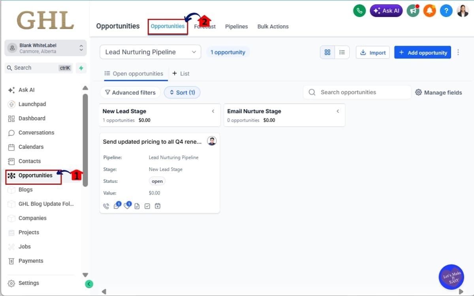Open the green phone dialer icon

359,11
